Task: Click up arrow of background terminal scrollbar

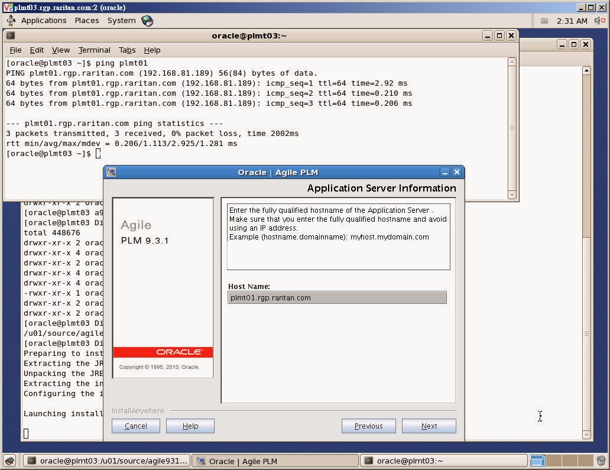Action: click(587, 71)
